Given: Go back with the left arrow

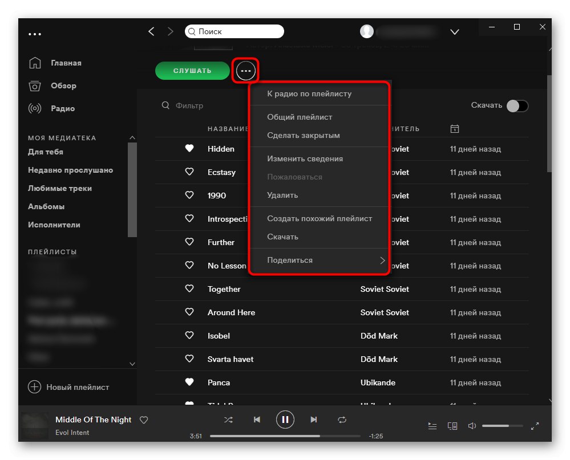Looking at the screenshot, I should coord(152,31).
